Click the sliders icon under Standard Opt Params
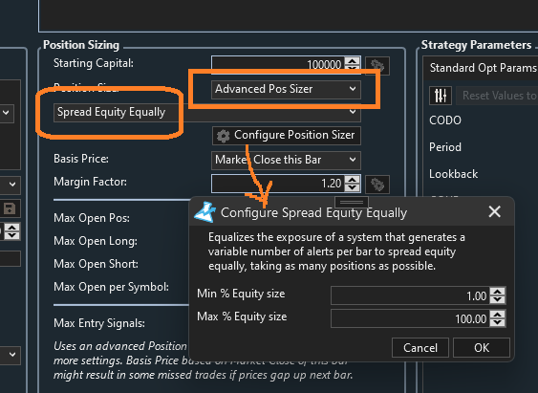538x393 pixels. (441, 95)
